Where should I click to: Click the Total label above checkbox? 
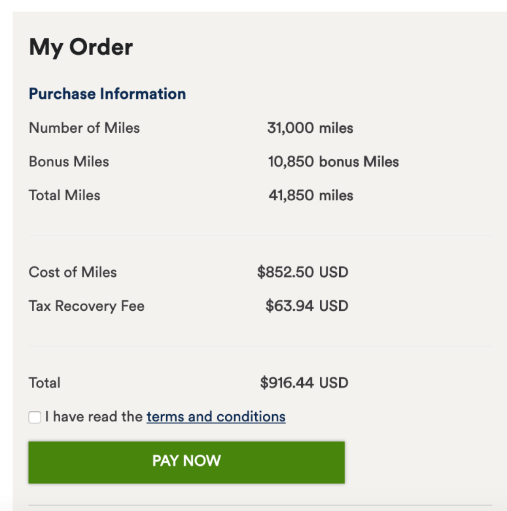pos(44,383)
